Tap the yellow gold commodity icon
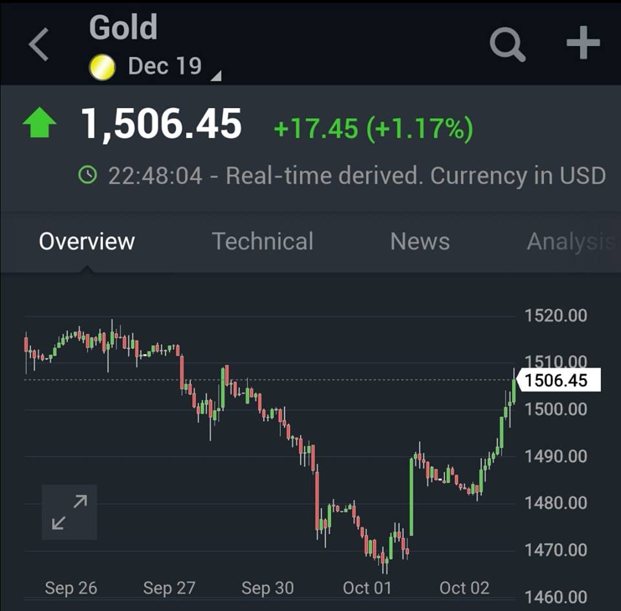This screenshot has height=611, width=621. click(102, 67)
